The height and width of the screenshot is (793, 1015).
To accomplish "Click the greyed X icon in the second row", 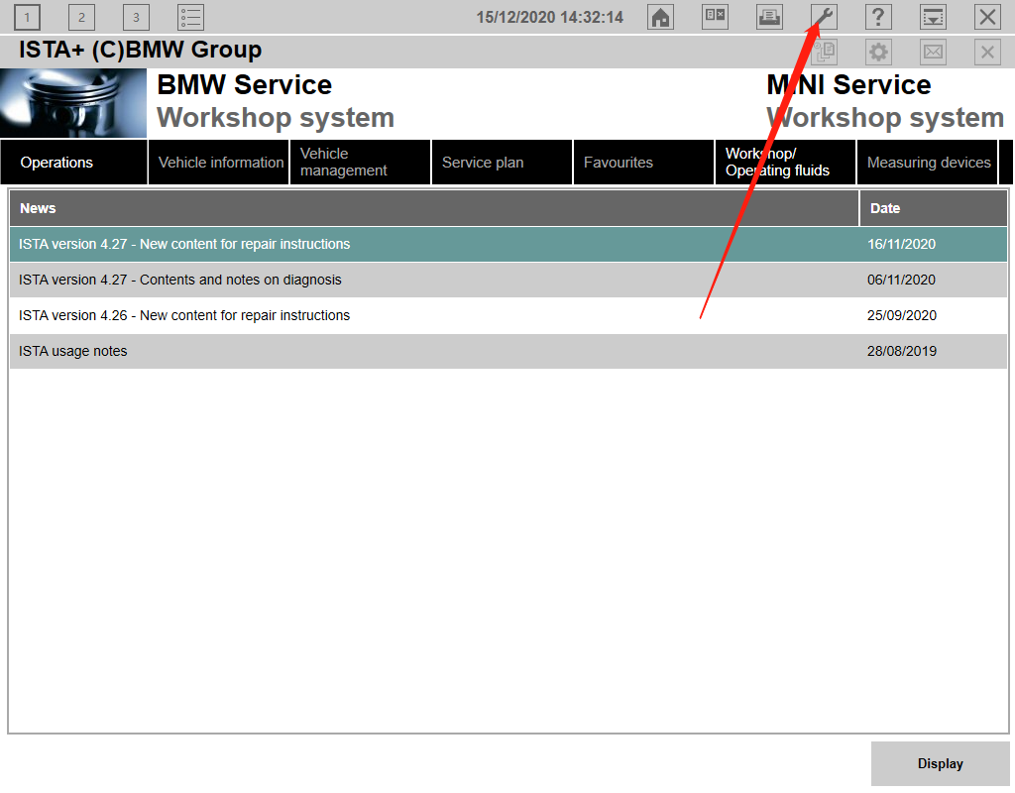I will point(987,52).
